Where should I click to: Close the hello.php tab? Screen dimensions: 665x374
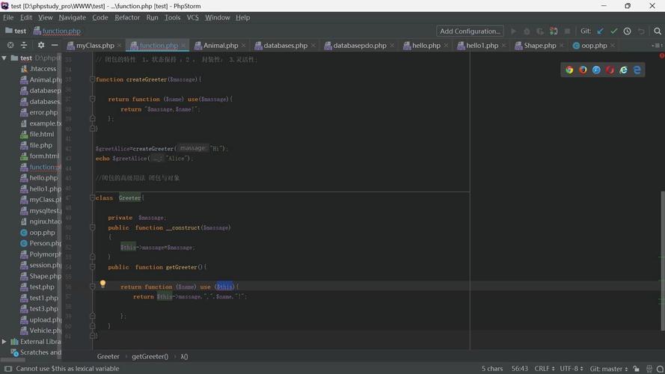point(446,46)
